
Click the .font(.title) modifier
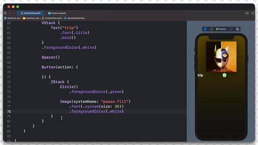coord(75,33)
